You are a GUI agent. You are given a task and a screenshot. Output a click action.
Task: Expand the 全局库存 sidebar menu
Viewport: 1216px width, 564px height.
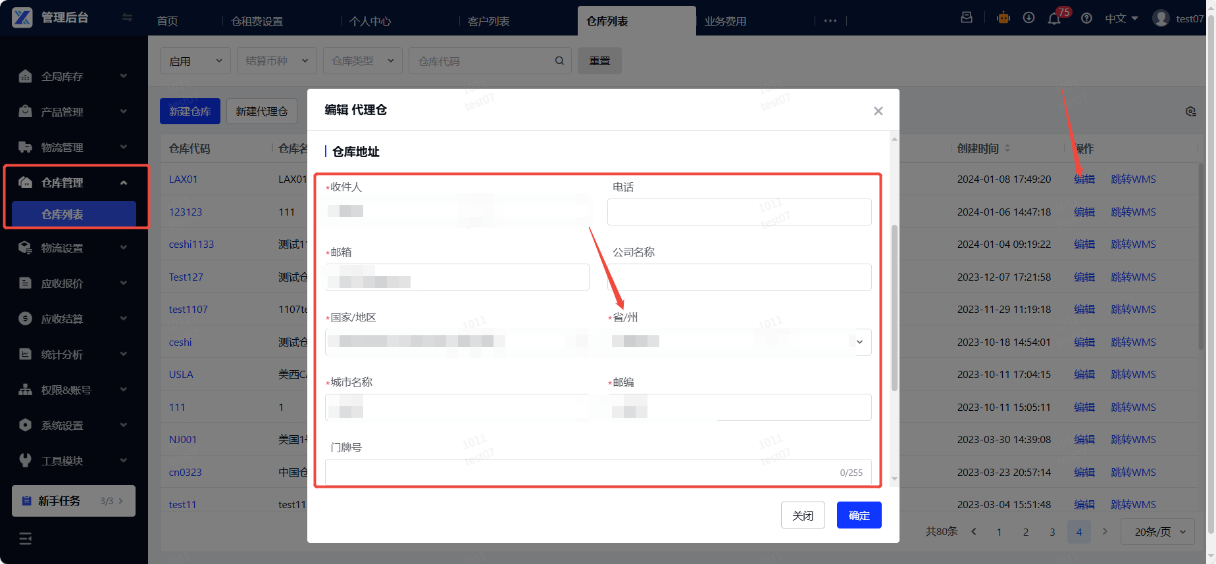pyautogui.click(x=74, y=76)
